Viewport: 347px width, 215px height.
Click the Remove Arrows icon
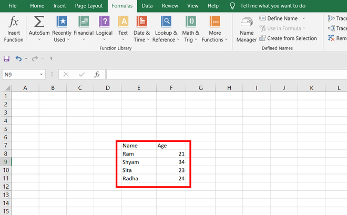tap(331, 38)
